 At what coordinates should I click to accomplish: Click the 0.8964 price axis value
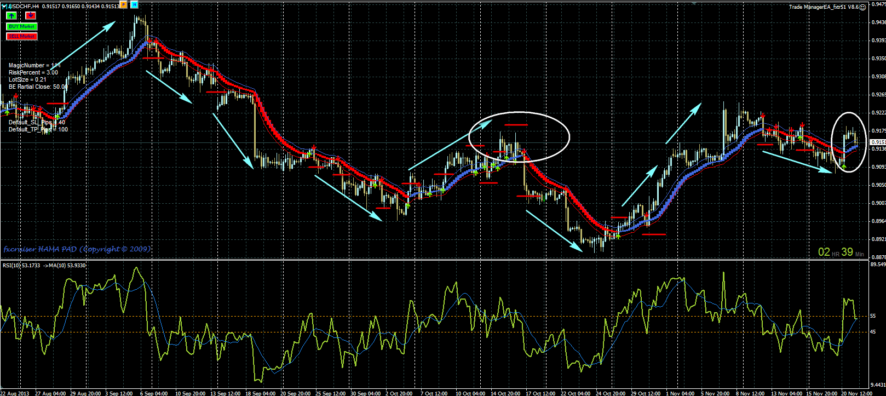coord(878,221)
